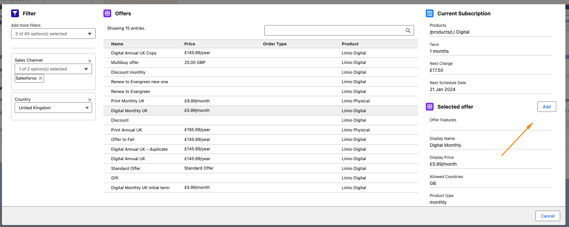Viewport: 569px width, 227px height.
Task: Click the Selected offer icon
Action: pyautogui.click(x=430, y=107)
